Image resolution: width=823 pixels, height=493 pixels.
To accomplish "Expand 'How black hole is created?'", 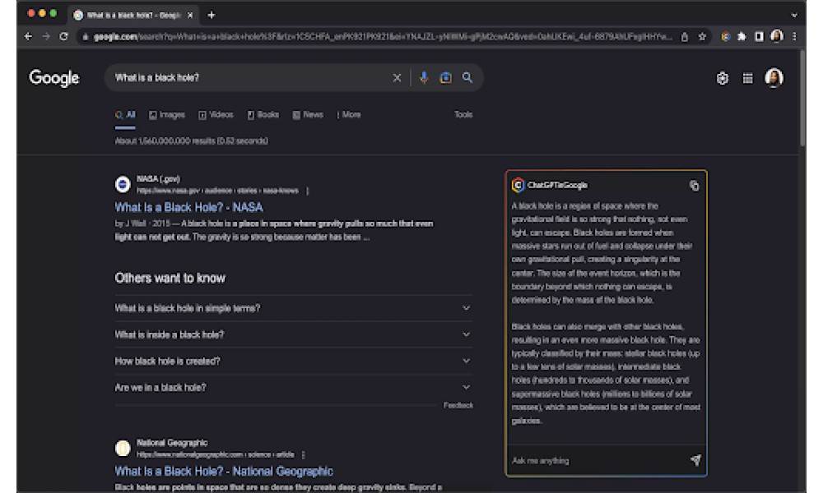I will point(294,361).
